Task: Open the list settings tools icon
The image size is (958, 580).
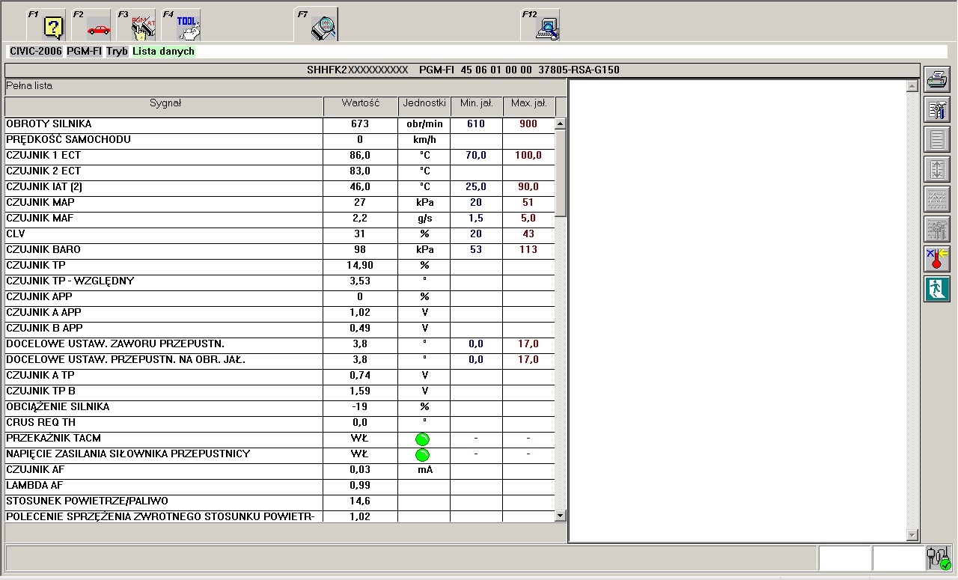Action: [937, 109]
